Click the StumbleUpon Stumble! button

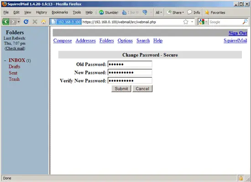[x=109, y=12]
